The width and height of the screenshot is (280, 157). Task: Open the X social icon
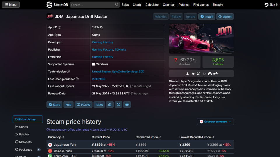pos(118,104)
